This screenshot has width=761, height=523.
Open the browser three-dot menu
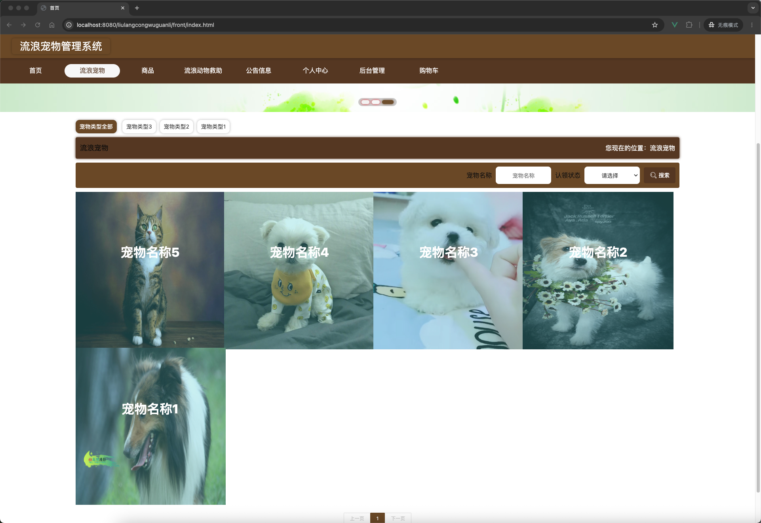[752, 25]
